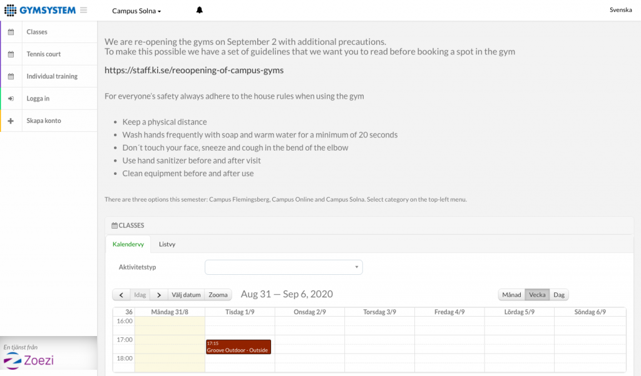Select the Kalendervy tab
Viewport: 641px width, 376px height.
coord(128,244)
